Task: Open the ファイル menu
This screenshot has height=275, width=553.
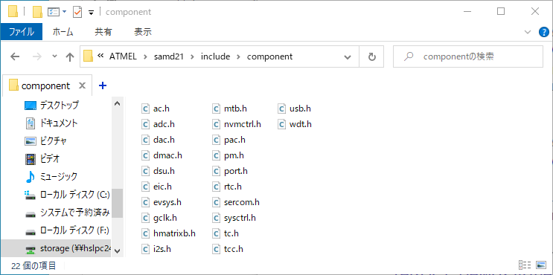Action: pos(22,32)
